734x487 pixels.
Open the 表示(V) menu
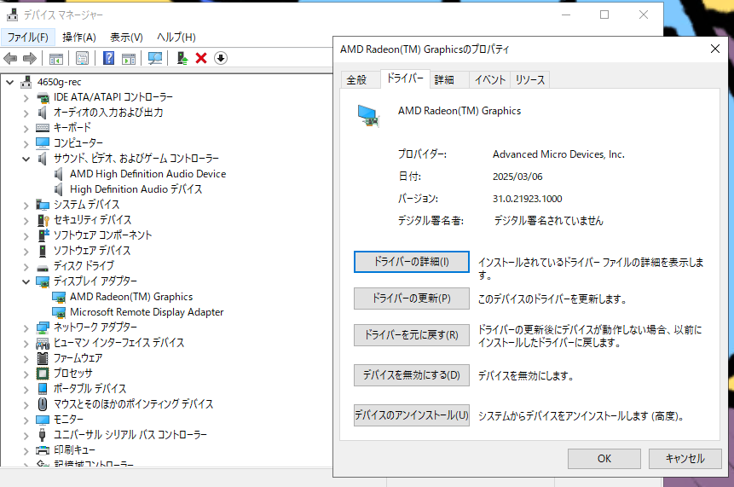point(126,37)
